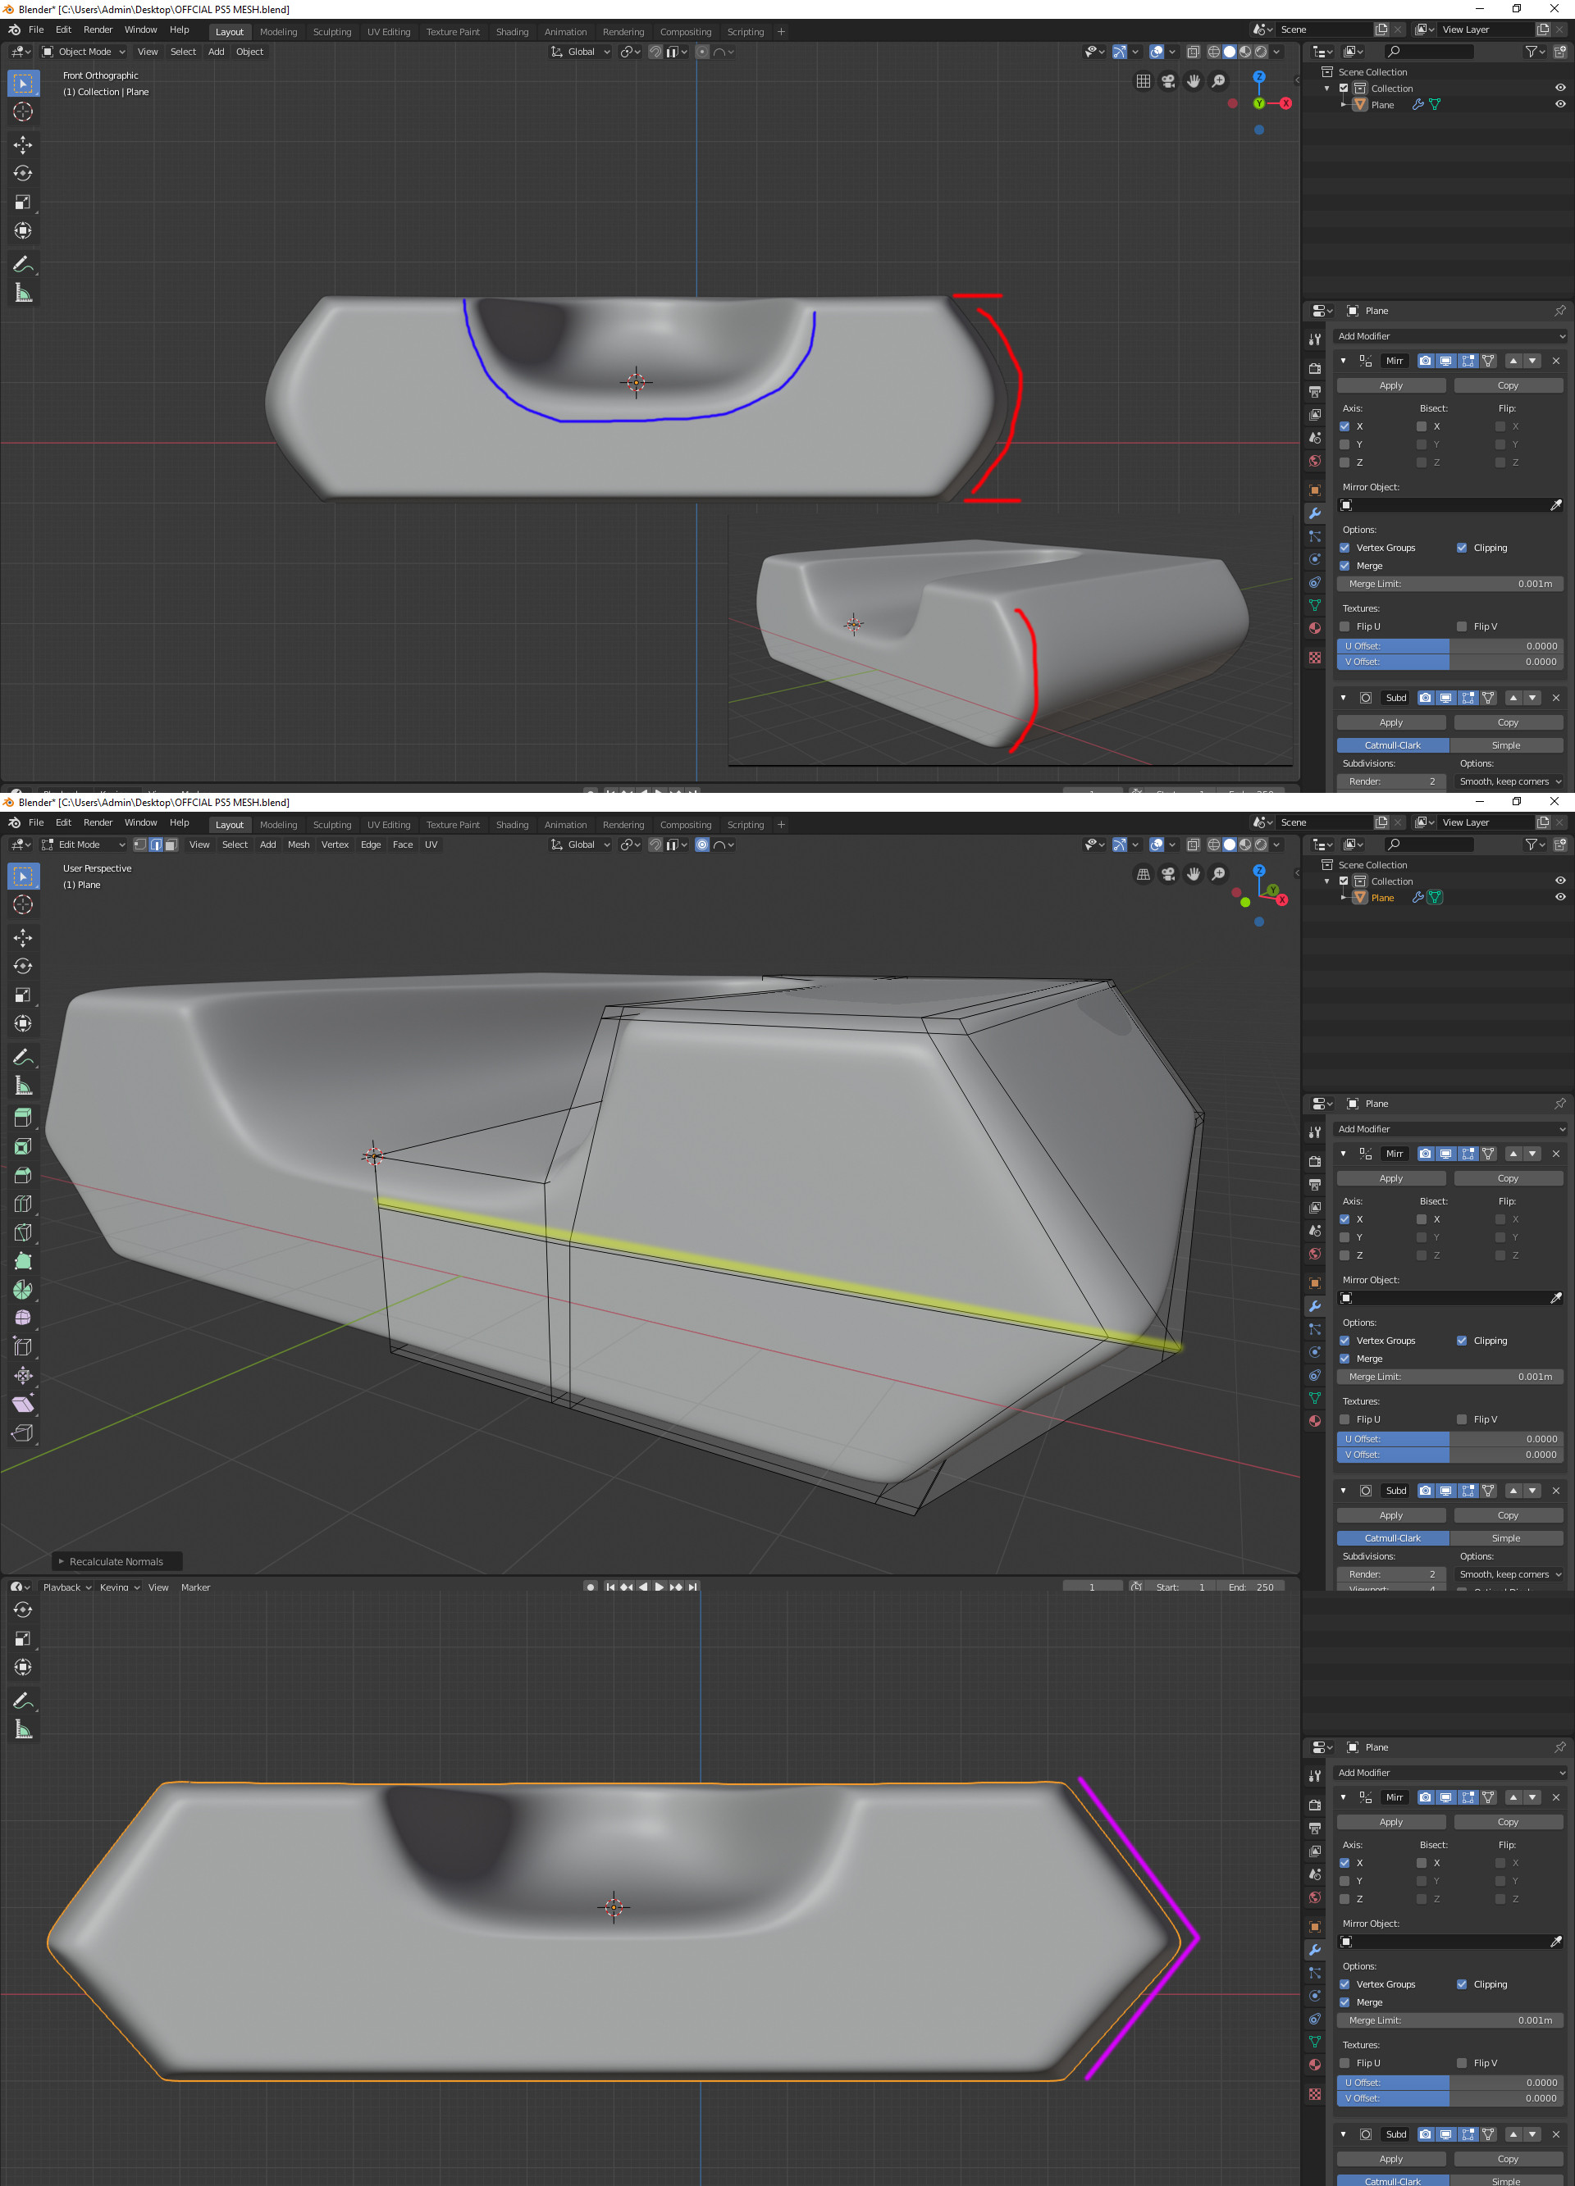Image resolution: width=1575 pixels, height=2186 pixels.
Task: Open the Object Mode dropdown
Action: (84, 51)
